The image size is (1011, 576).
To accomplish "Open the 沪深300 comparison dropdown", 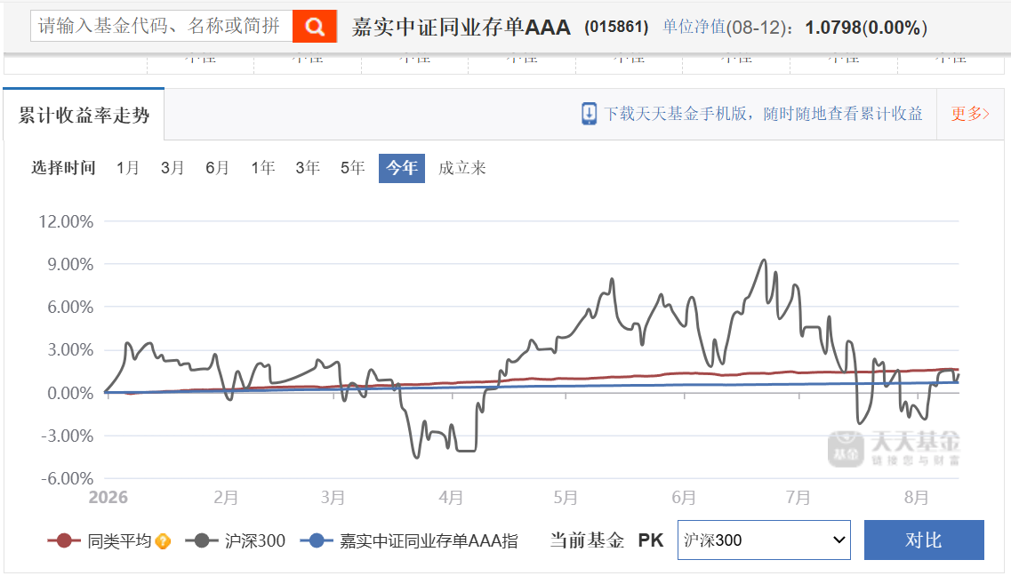I will click(x=764, y=540).
